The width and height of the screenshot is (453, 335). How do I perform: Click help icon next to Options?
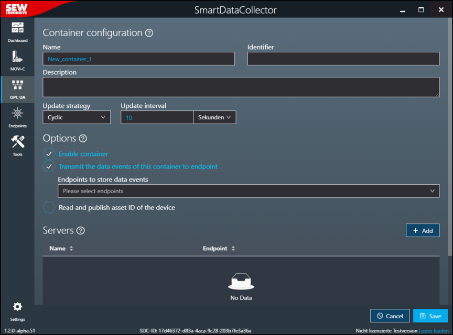click(82, 139)
